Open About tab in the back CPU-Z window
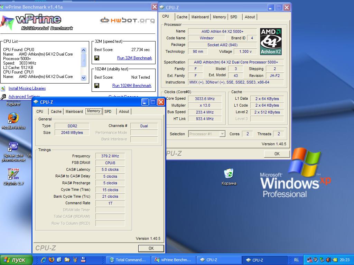 pyautogui.click(x=250, y=17)
